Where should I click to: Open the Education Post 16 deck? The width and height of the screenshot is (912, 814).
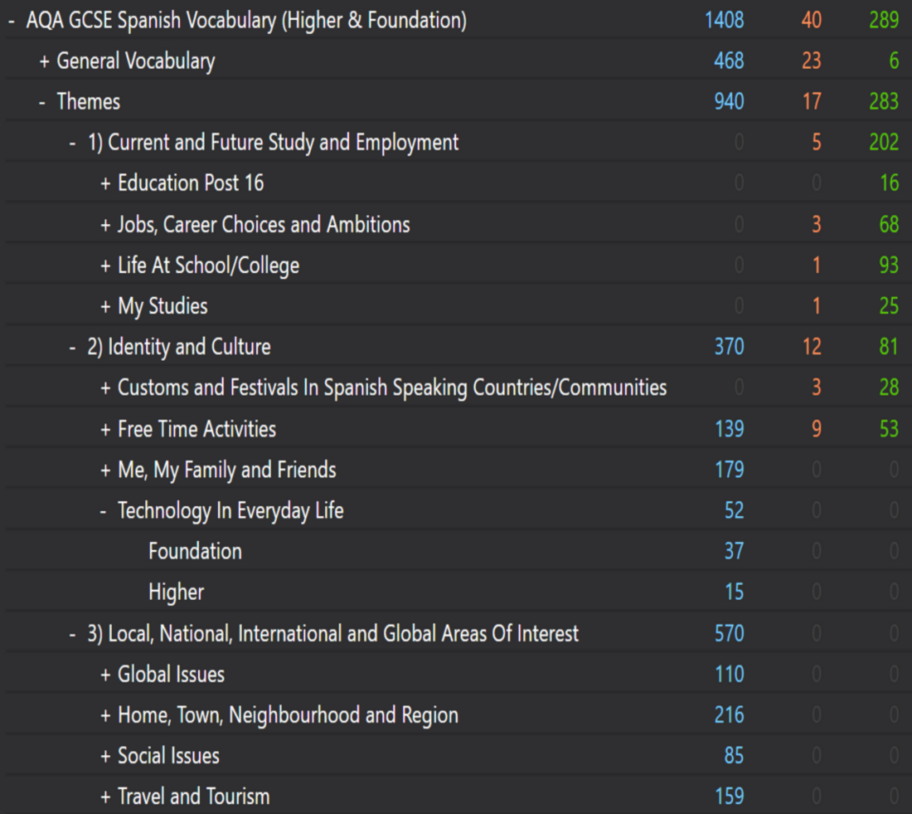pos(191,183)
